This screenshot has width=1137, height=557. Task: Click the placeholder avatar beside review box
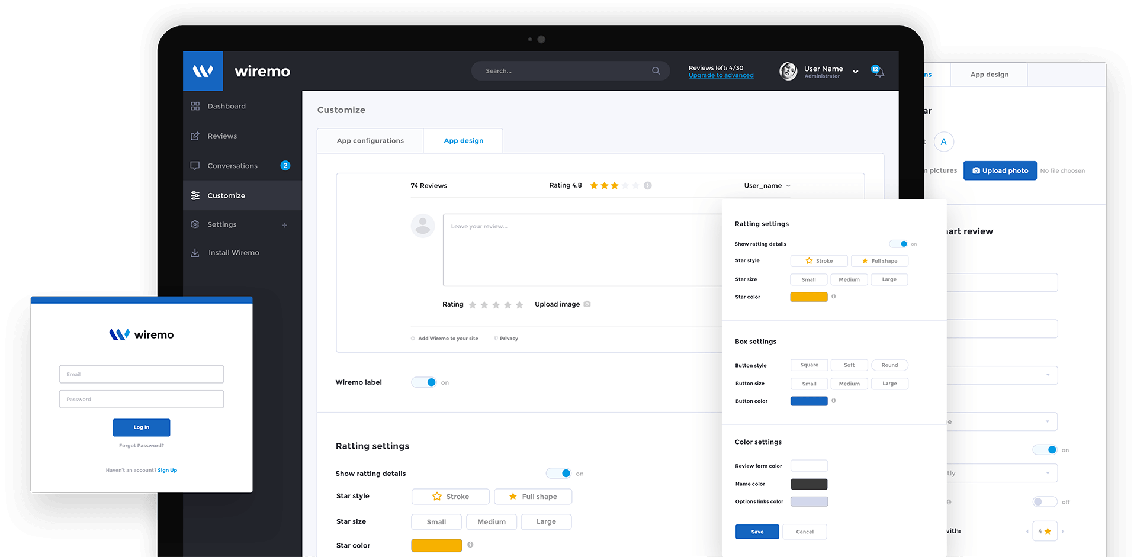(423, 226)
